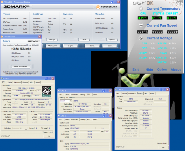Screen dimensions: 185x151
Task: Click the Current Voltage gauge icon
Action: coord(141,38)
